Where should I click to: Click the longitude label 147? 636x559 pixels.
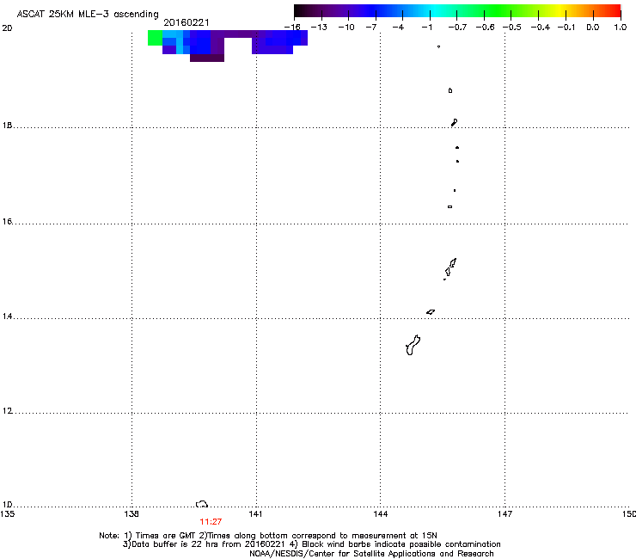[505, 514]
